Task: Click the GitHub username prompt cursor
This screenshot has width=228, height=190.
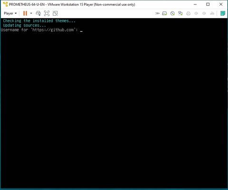Action: click(81, 31)
